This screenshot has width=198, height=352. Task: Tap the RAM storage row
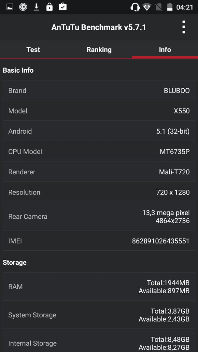(99, 287)
